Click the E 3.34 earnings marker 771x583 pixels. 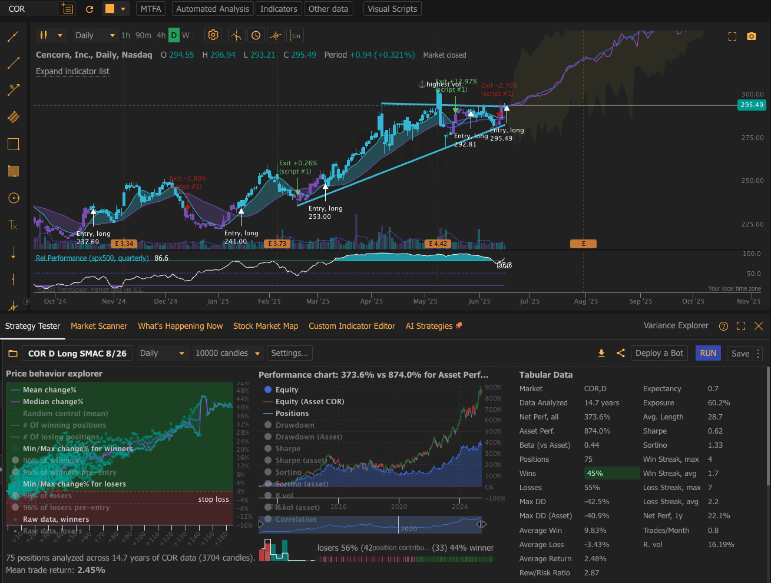[124, 244]
